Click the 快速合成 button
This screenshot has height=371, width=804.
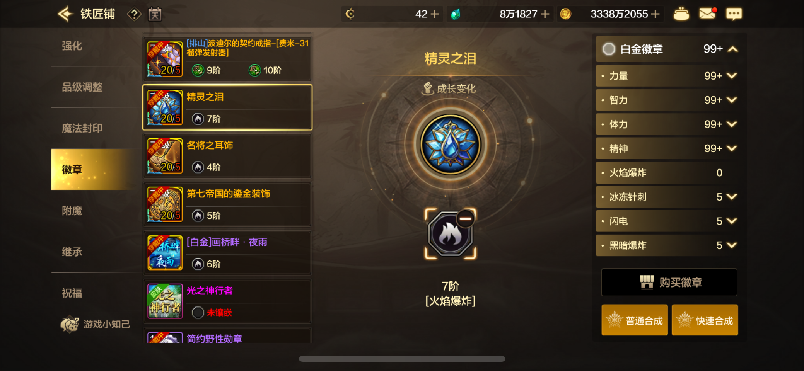click(x=705, y=320)
